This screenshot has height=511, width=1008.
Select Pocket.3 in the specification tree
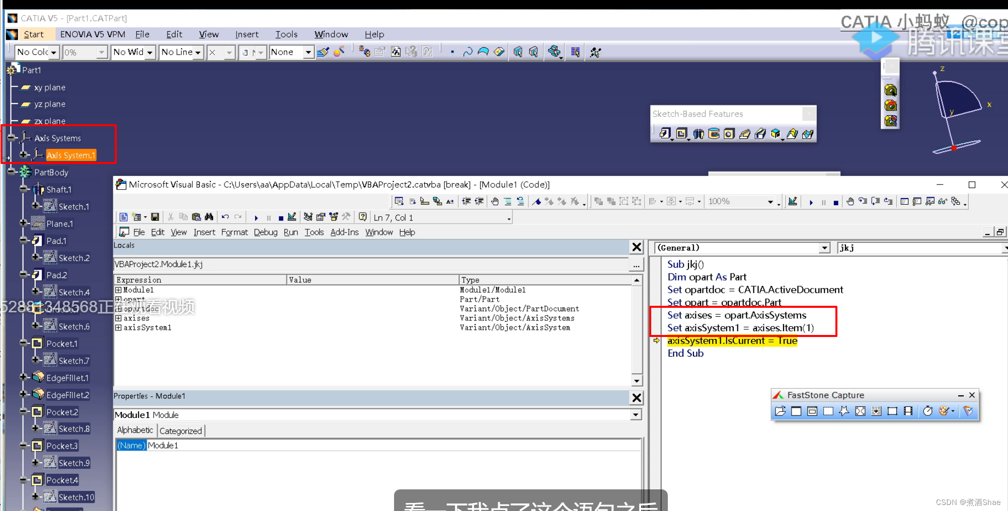coord(62,446)
